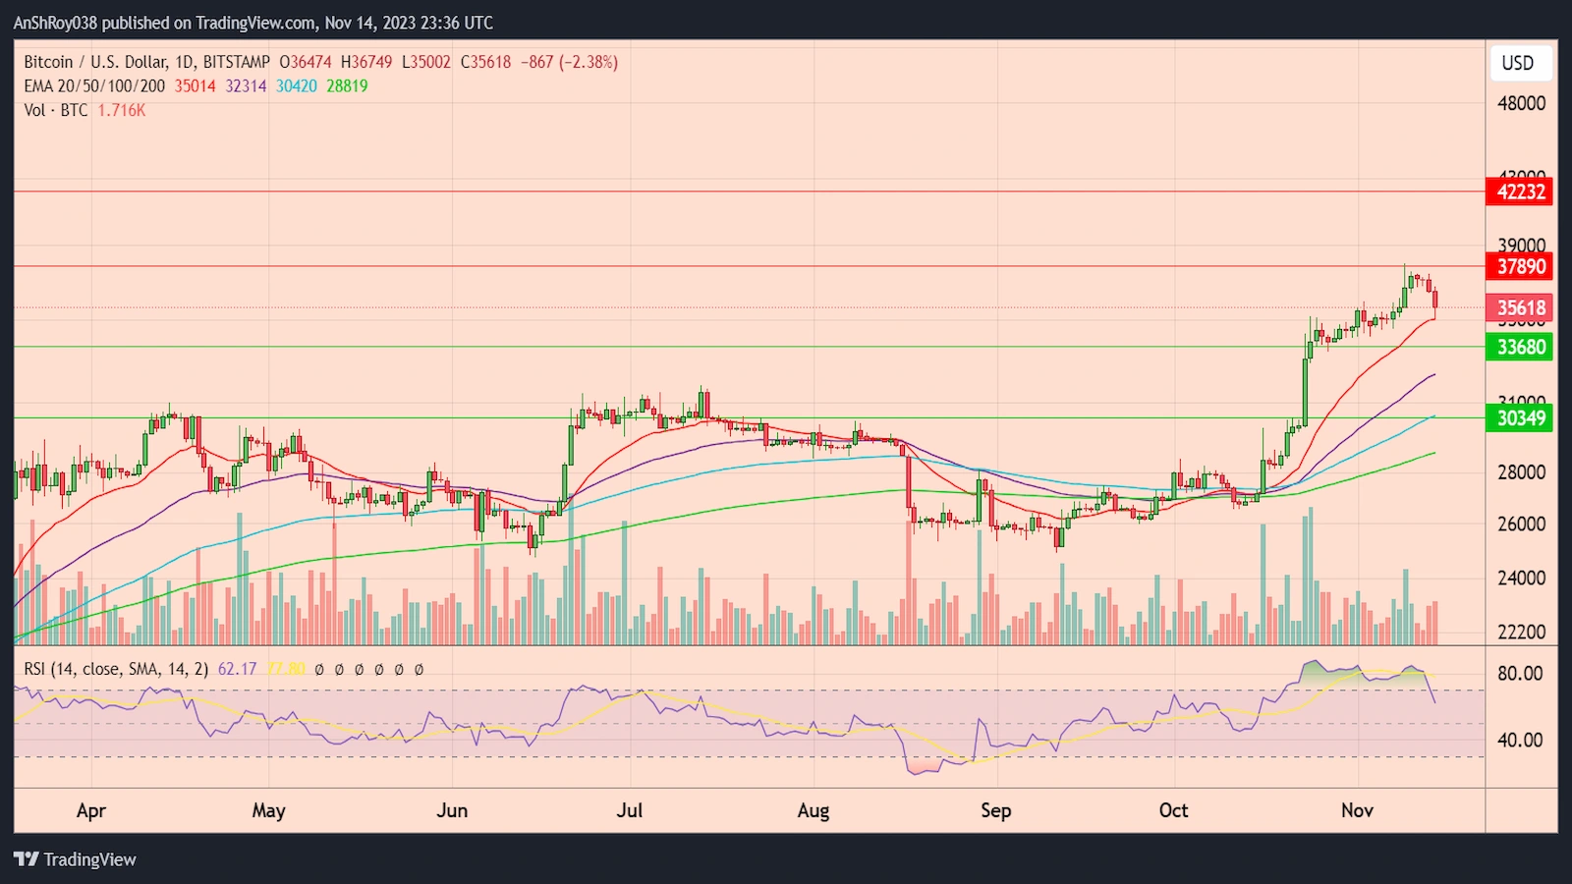Click the last ø placeholder in RSI legend
The height and width of the screenshot is (884, 1572).
click(x=418, y=669)
